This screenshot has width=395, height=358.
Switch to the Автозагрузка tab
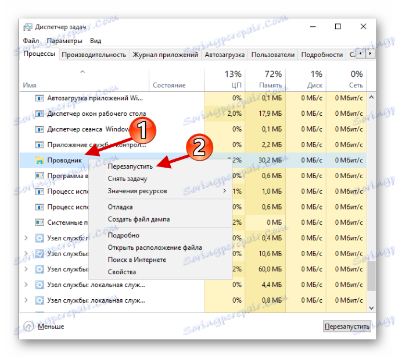[x=224, y=55]
